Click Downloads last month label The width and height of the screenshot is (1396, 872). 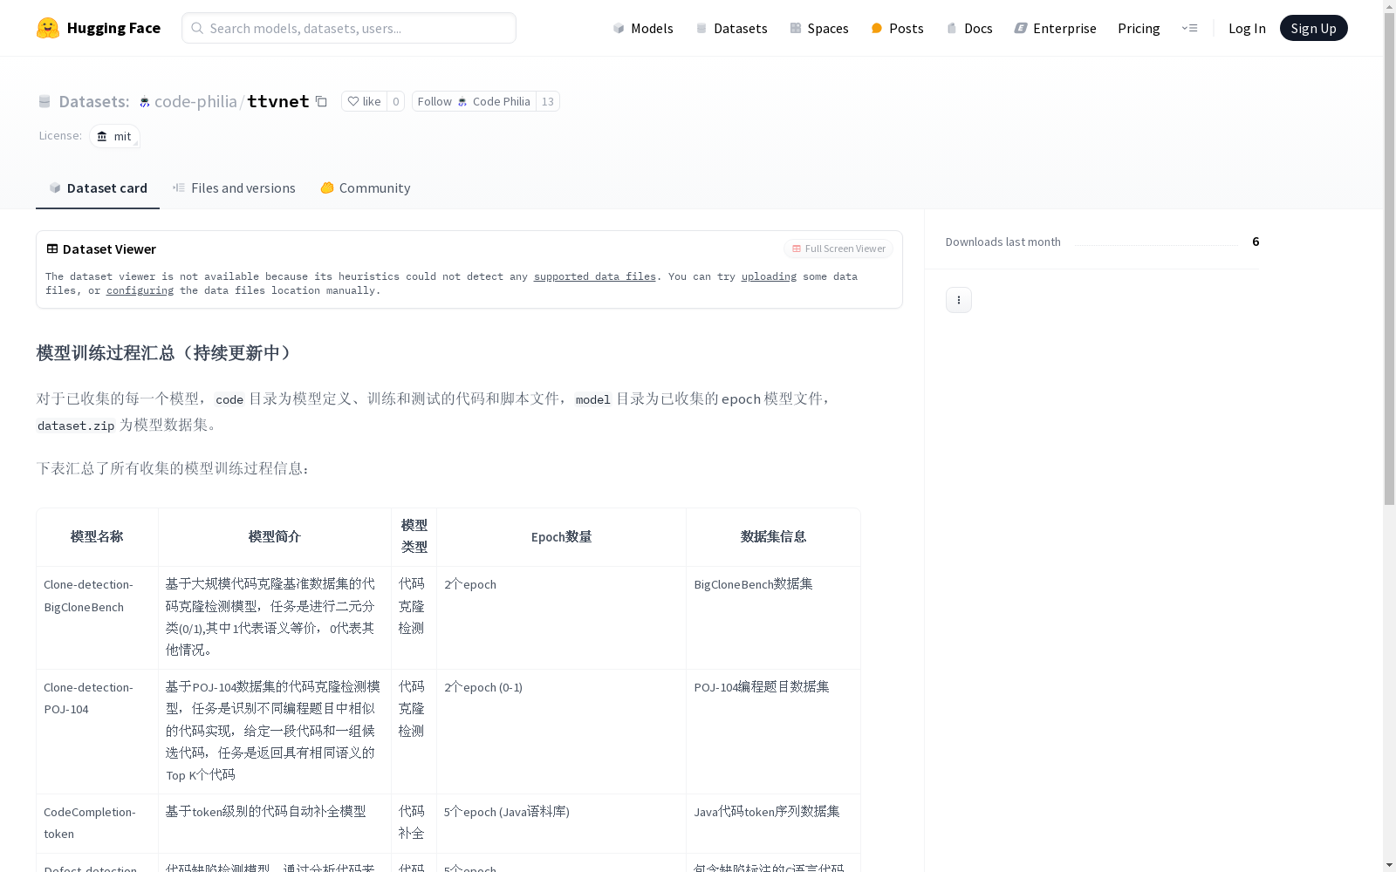[1003, 242]
